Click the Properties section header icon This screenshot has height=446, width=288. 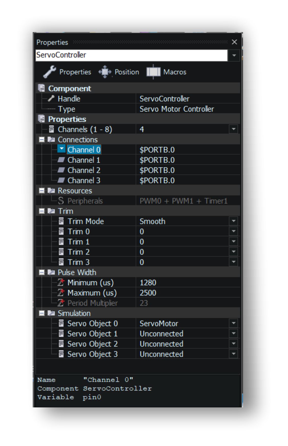point(42,119)
